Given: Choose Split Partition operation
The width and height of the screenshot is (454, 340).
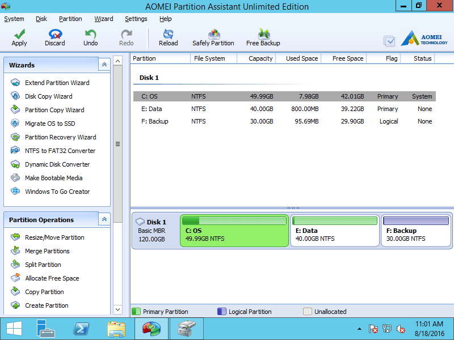Looking at the screenshot, I should (x=43, y=265).
